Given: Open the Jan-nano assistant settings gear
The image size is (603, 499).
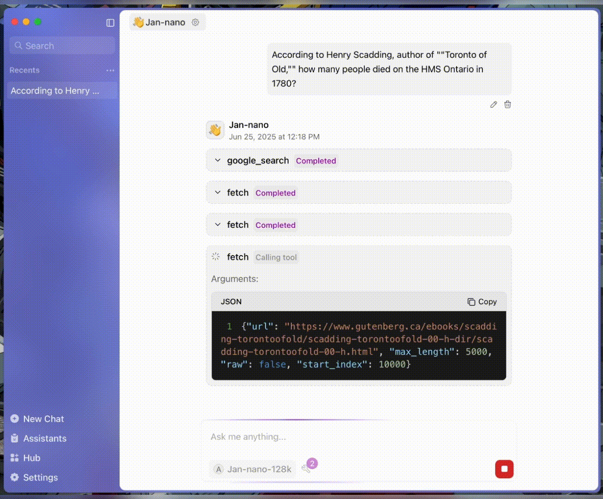Looking at the screenshot, I should (195, 22).
